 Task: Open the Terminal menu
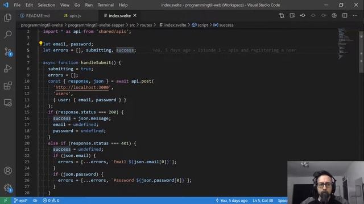(x=106, y=5)
